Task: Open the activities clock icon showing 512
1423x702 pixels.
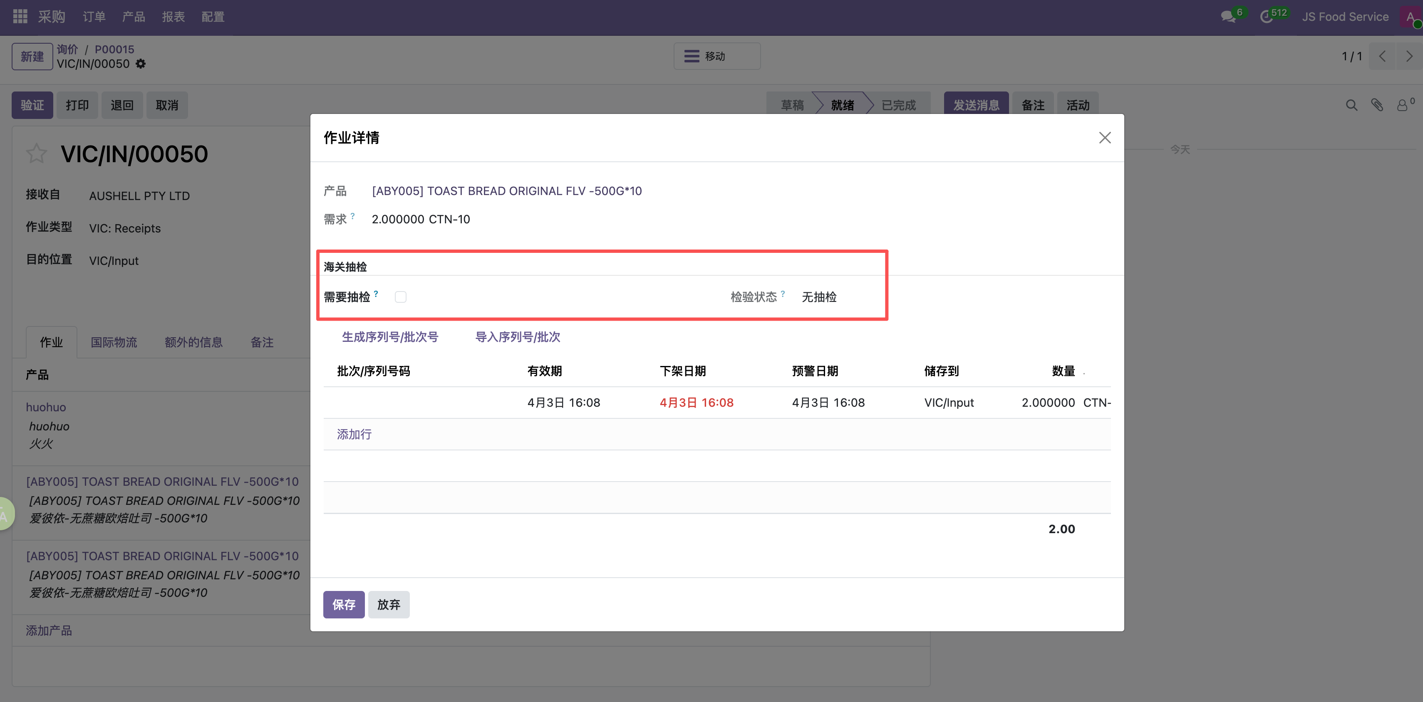Action: [1267, 17]
